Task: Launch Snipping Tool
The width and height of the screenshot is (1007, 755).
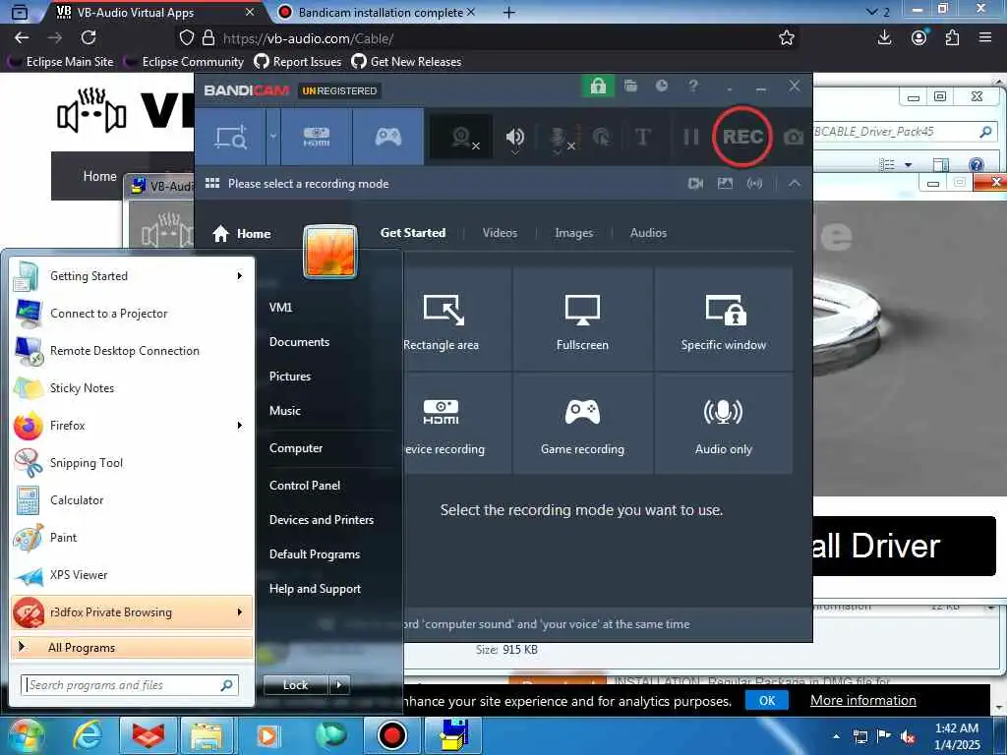Action: [132, 463]
